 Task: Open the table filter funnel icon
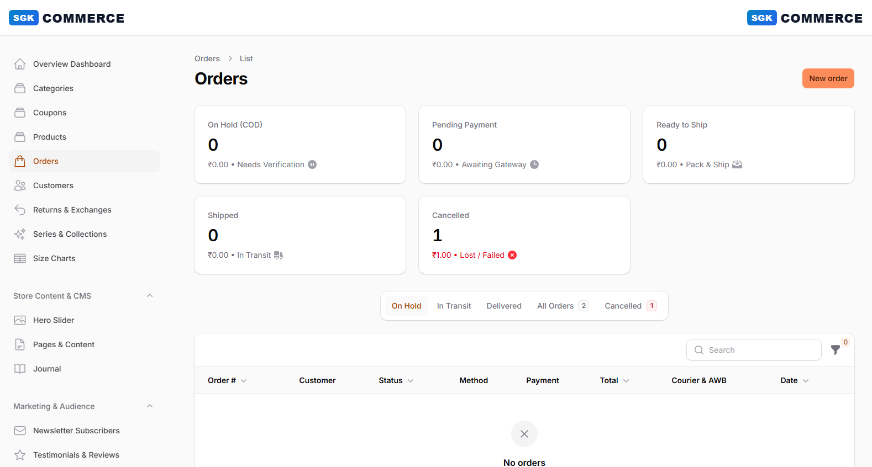836,350
